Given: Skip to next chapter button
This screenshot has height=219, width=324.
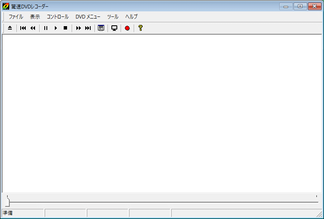Looking at the screenshot, I should pos(88,28).
